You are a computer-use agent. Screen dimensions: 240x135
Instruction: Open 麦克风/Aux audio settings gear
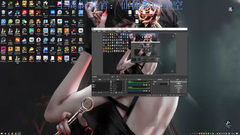[149, 85]
